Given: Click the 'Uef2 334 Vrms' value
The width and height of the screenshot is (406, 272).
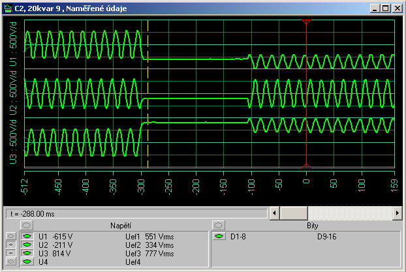Looking at the screenshot, I should (x=149, y=245).
